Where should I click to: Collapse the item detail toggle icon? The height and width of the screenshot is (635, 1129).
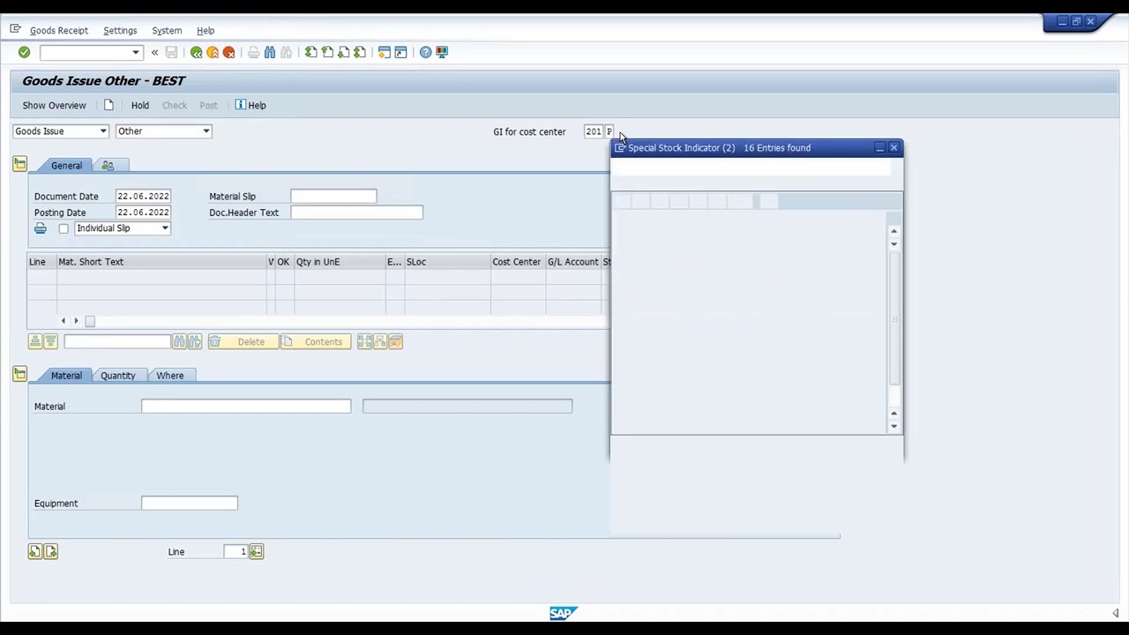(x=19, y=374)
